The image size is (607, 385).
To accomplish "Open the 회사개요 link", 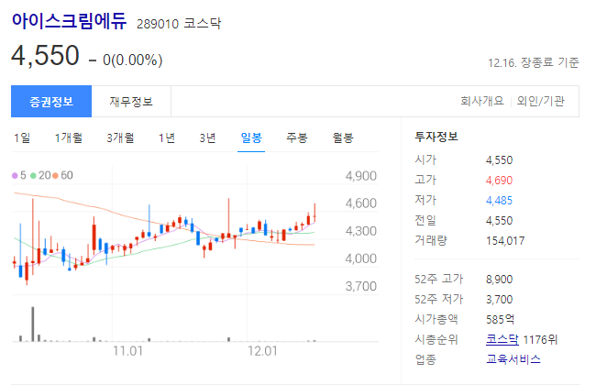I will tap(482, 101).
